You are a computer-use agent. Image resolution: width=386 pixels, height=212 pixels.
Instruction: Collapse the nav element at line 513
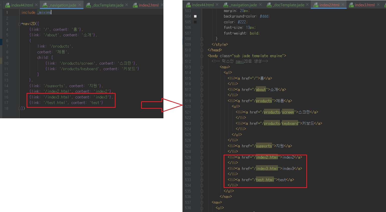coord(202,67)
